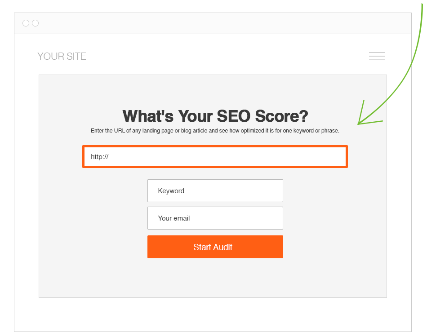The height and width of the screenshot is (336, 427).
Task: Click the YOUR SITE logo
Action: (62, 57)
